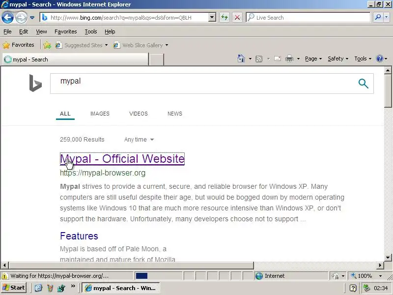Click the Refresh page icon

[x=225, y=18]
